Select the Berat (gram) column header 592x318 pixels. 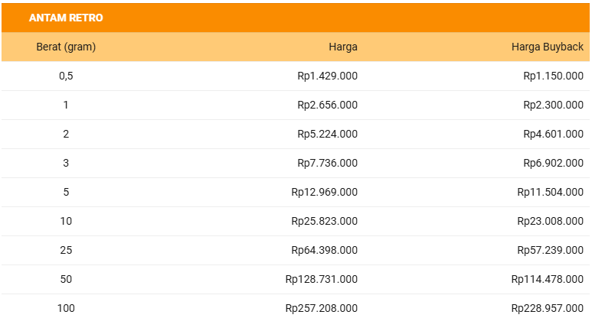66,47
